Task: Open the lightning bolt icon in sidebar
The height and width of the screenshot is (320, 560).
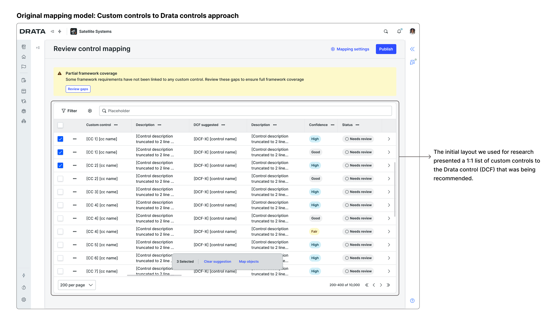Action: 24,275
